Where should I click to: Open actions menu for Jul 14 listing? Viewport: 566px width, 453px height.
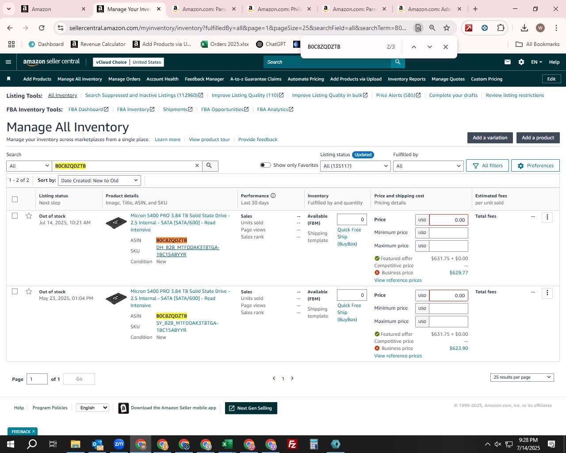tap(547, 217)
